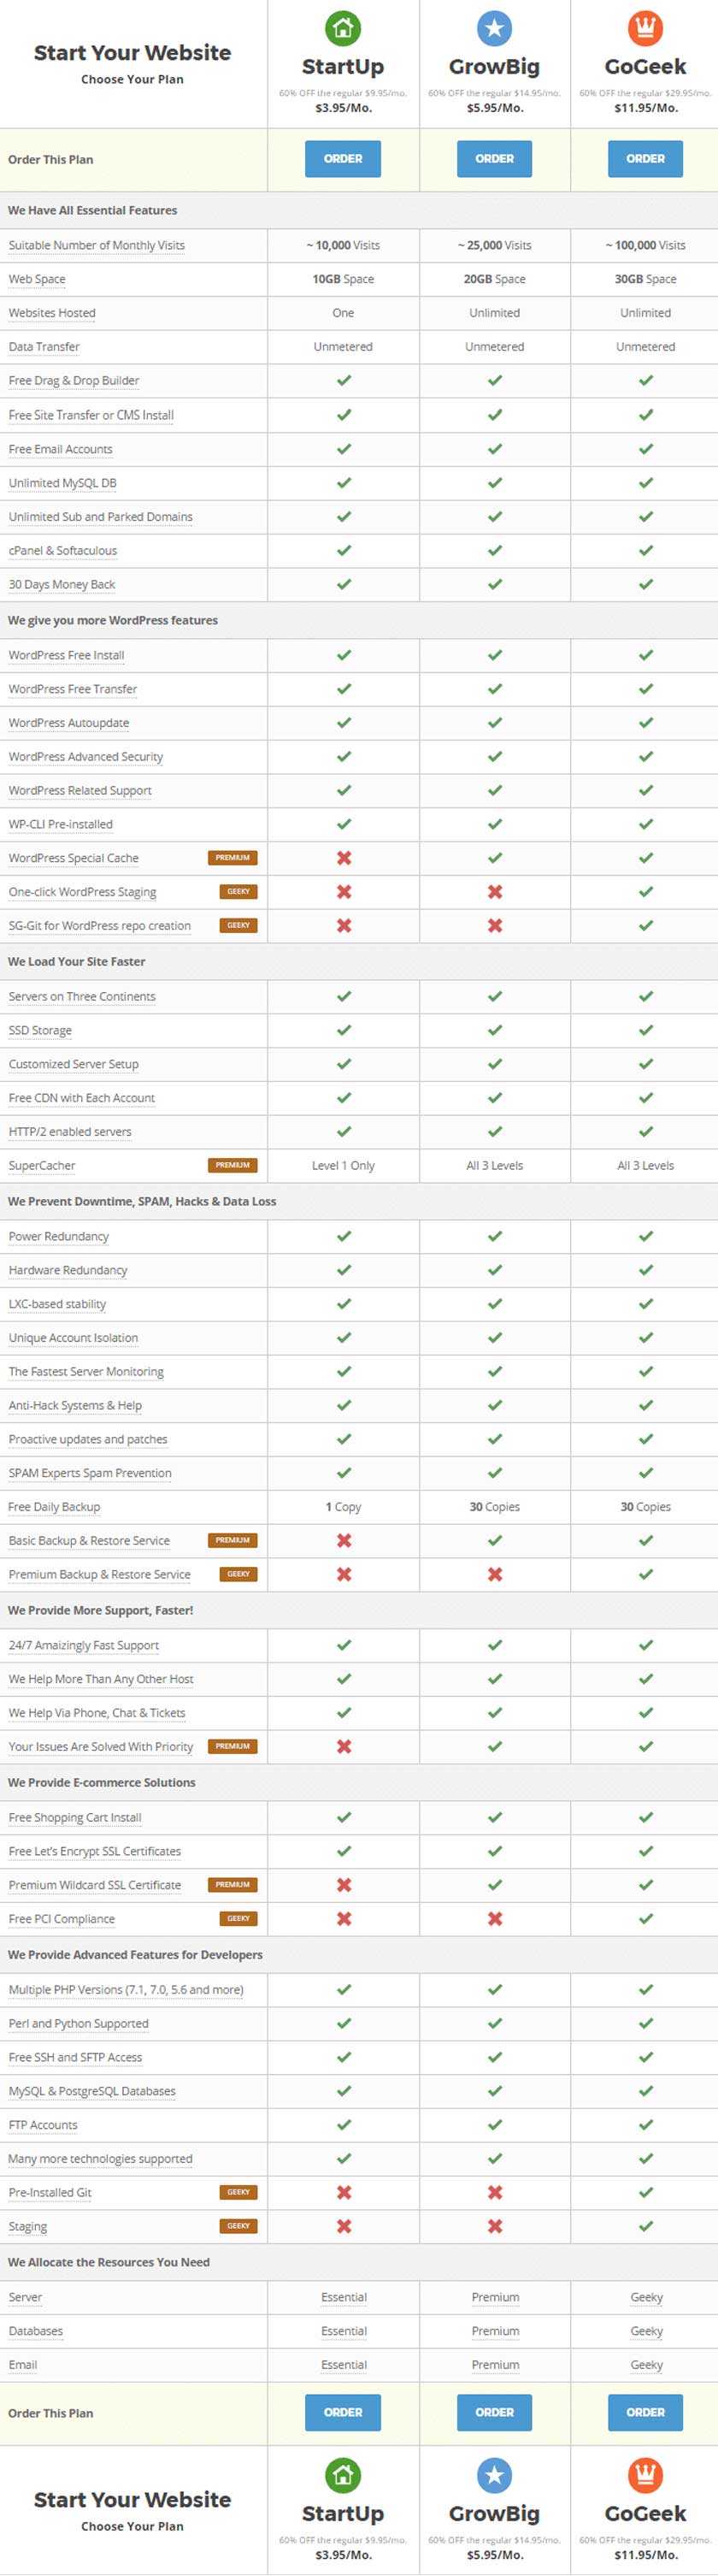Image resolution: width=718 pixels, height=2576 pixels.
Task: Click the Free Drag & Drop Builder link
Action: (74, 381)
